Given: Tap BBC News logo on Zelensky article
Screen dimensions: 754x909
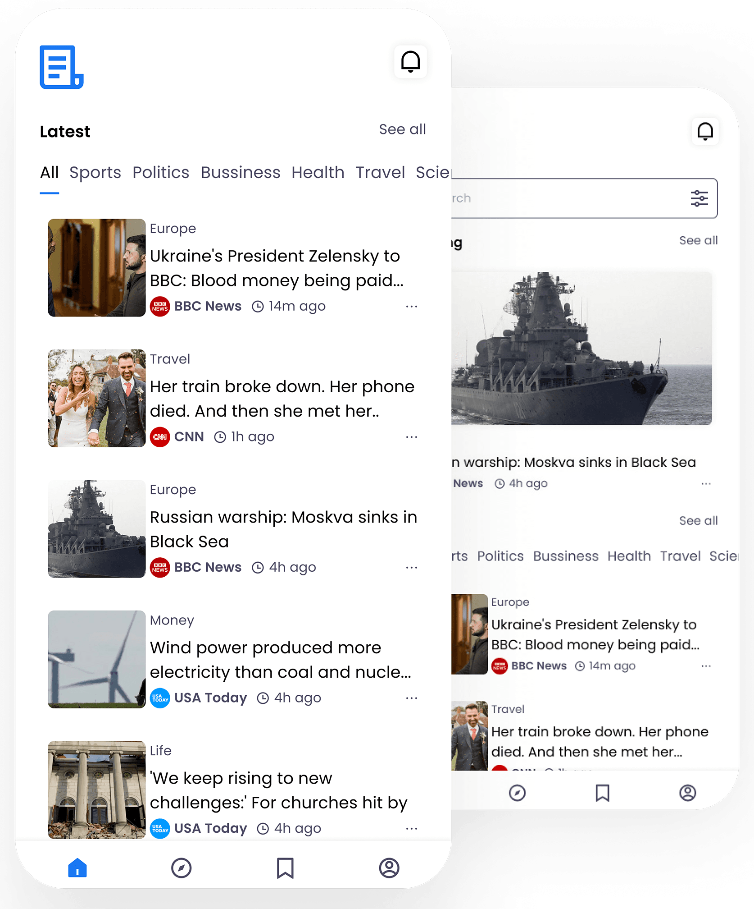Looking at the screenshot, I should pos(160,307).
